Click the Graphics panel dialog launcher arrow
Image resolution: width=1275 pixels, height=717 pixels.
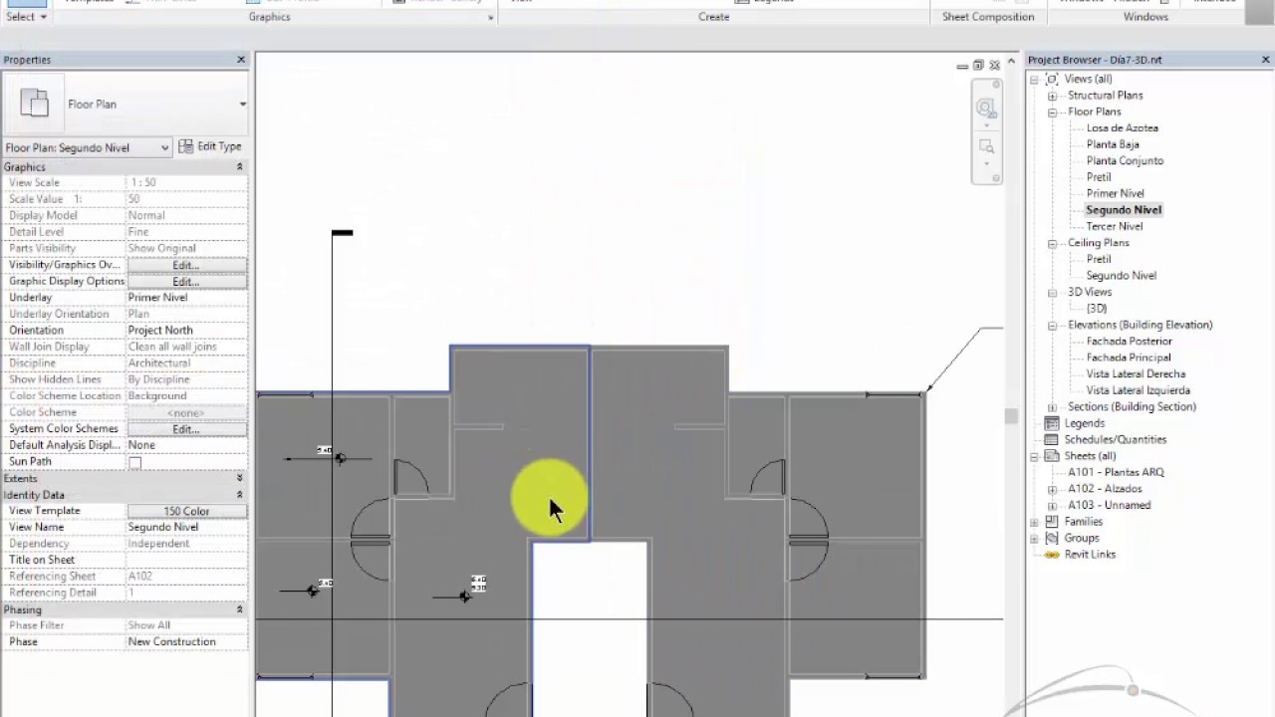point(490,18)
